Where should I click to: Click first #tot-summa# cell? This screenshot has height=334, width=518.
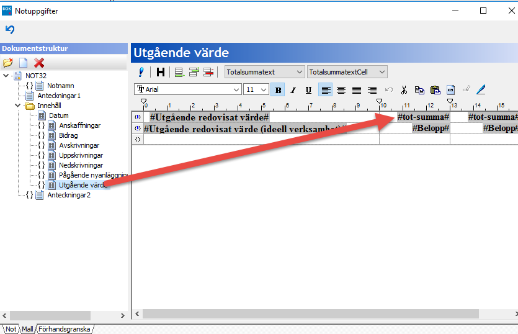coord(423,117)
